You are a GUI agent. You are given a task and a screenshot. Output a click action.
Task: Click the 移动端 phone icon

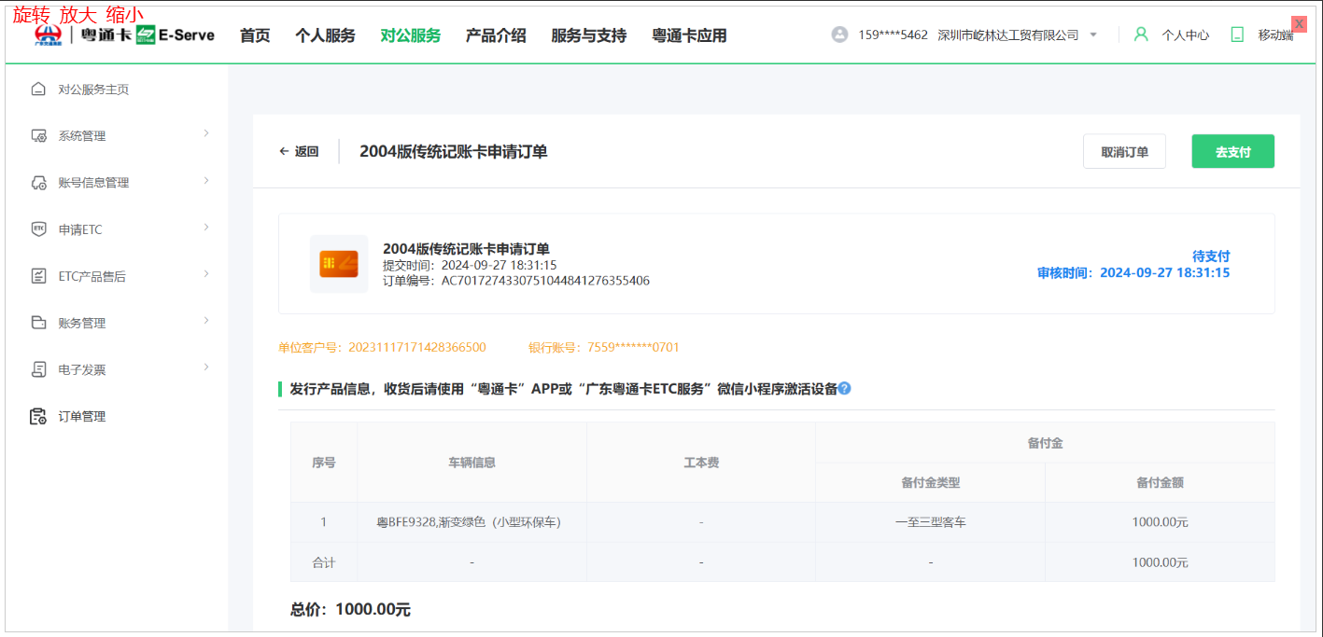pos(1237,35)
